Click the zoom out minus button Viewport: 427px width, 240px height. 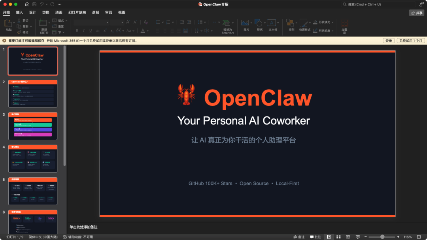(365, 237)
